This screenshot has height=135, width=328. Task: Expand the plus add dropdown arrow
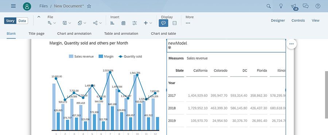151,23
